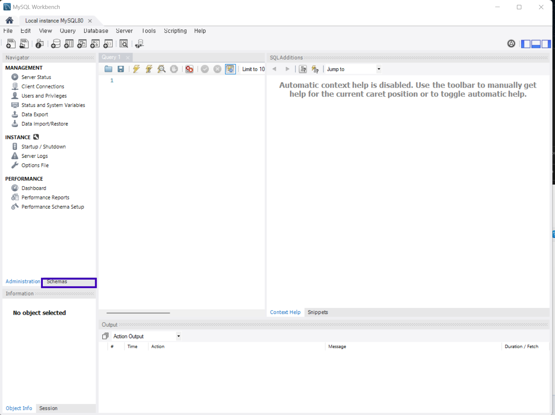This screenshot has height=415, width=555.
Task: Switch to the Administration navigator tab
Action: tap(23, 282)
